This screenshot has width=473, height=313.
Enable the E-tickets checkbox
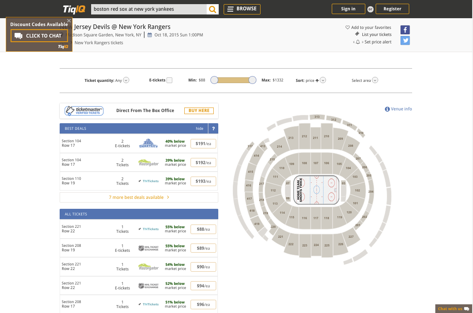[x=169, y=80]
